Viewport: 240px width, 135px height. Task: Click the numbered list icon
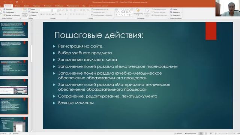click(76, 10)
